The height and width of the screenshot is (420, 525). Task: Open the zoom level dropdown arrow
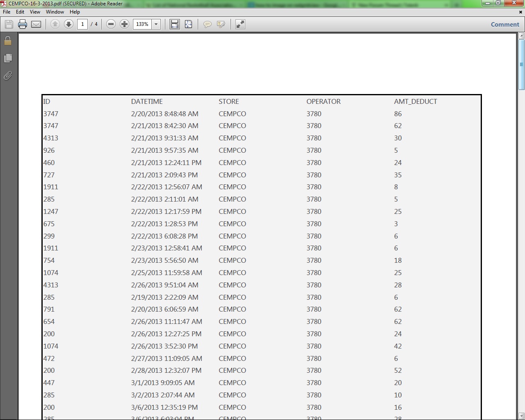click(x=156, y=24)
